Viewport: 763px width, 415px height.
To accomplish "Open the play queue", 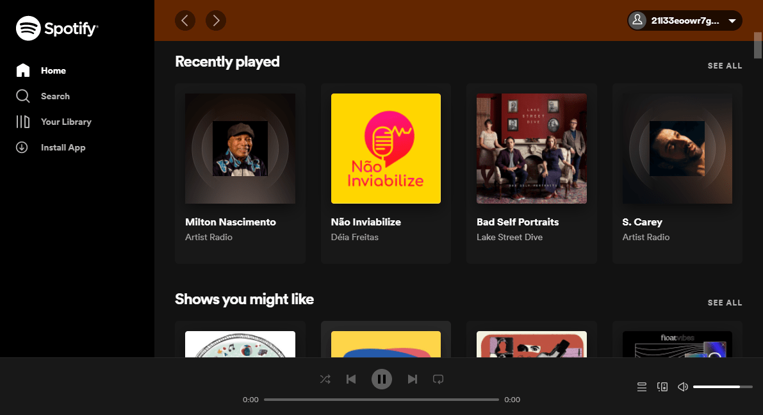I will pyautogui.click(x=642, y=387).
